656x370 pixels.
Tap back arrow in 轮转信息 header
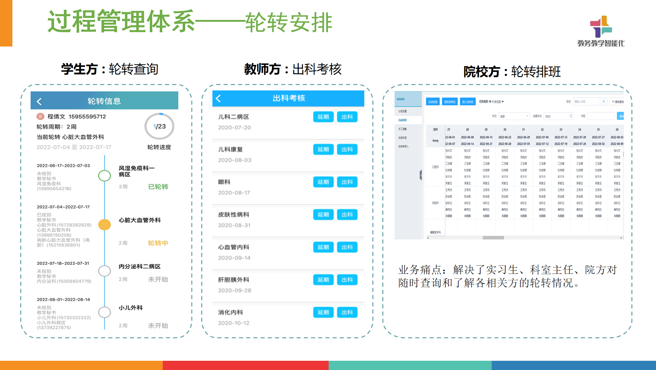[39, 102]
